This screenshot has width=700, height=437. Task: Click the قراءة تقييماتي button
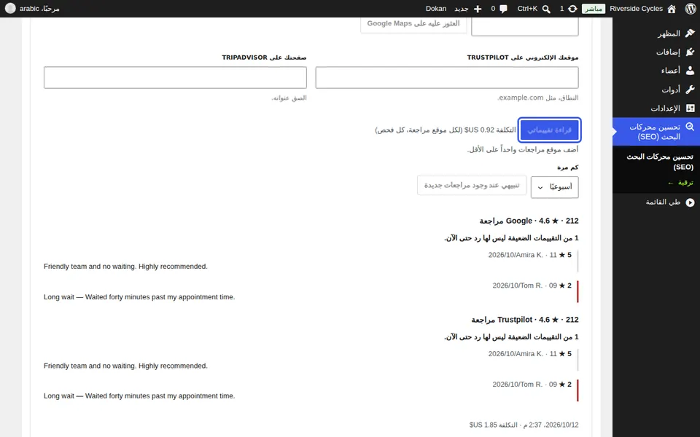pyautogui.click(x=549, y=130)
